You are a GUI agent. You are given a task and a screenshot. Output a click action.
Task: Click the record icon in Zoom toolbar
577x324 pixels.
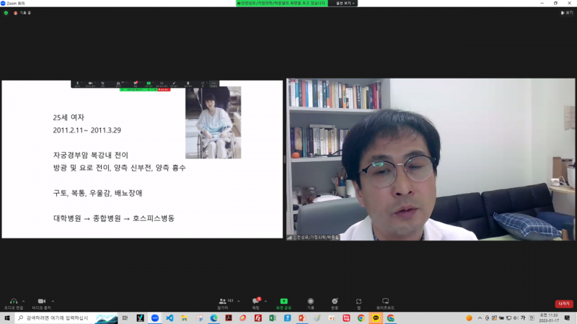click(x=310, y=301)
